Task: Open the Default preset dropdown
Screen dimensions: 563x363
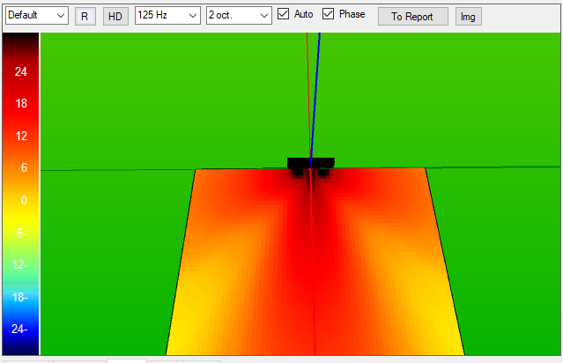Action: [37, 16]
